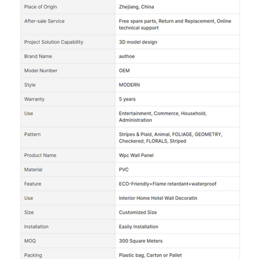
Task: Select the Wpc Wall Panel value
Action: [136, 156]
